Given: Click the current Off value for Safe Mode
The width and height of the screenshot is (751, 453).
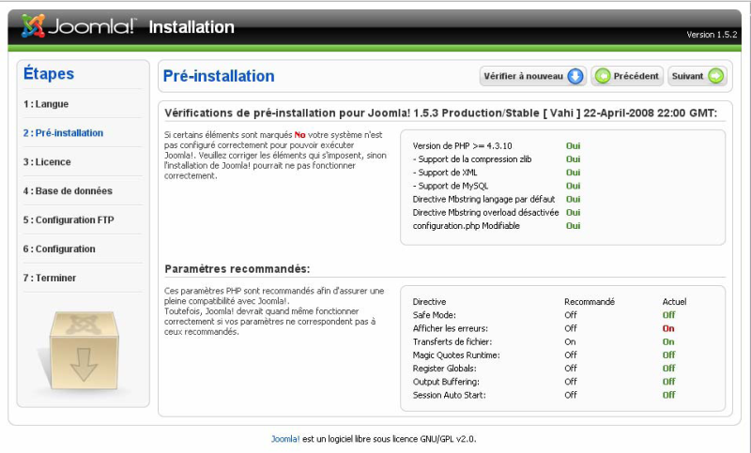Looking at the screenshot, I should click(x=668, y=315).
